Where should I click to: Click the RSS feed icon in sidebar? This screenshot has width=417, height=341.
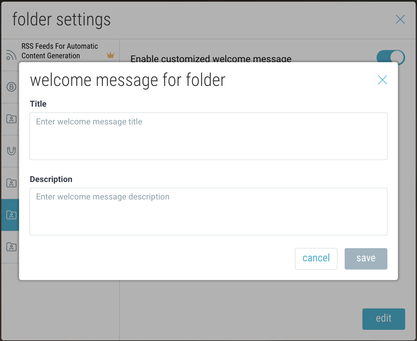[11, 55]
